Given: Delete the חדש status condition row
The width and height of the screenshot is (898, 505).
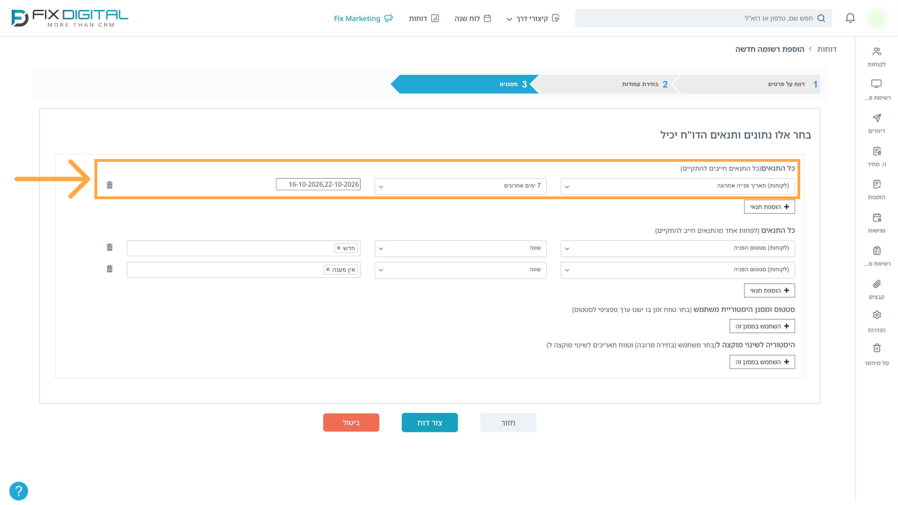Looking at the screenshot, I should 109,247.
